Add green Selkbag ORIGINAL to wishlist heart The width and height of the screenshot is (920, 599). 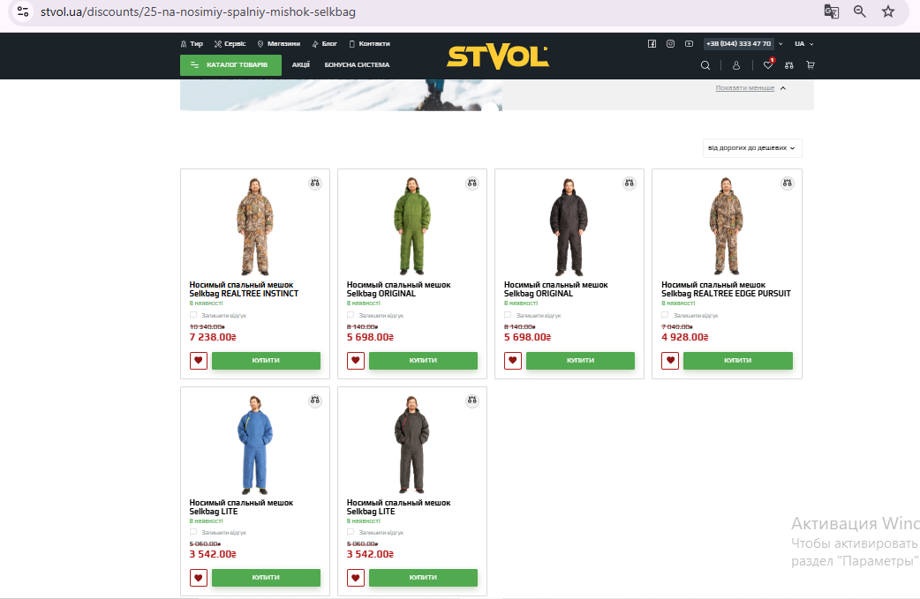pos(356,361)
